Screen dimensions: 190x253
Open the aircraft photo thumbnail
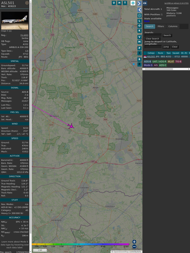(15, 21)
